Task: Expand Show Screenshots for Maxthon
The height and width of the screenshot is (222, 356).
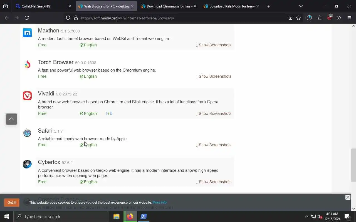Action: pos(213,45)
